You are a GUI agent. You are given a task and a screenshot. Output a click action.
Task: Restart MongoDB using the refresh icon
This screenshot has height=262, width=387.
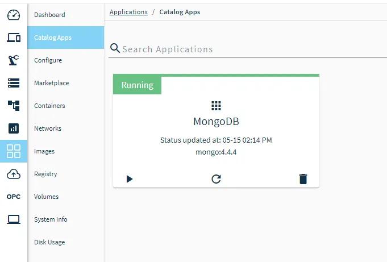pos(216,179)
